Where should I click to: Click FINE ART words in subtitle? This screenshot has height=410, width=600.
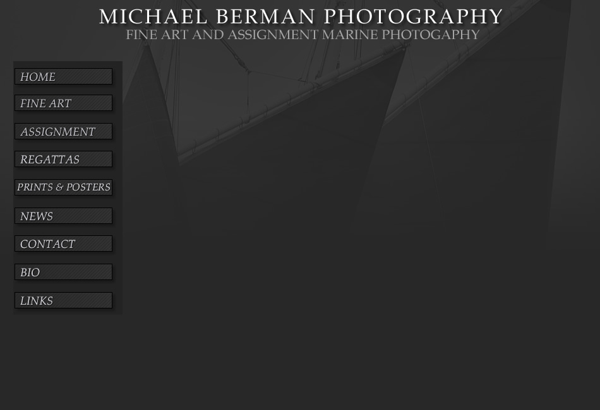(157, 35)
